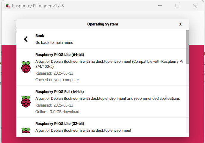Click 'Released: 2025-05-13' under OS Full 64-bit

[54, 105]
